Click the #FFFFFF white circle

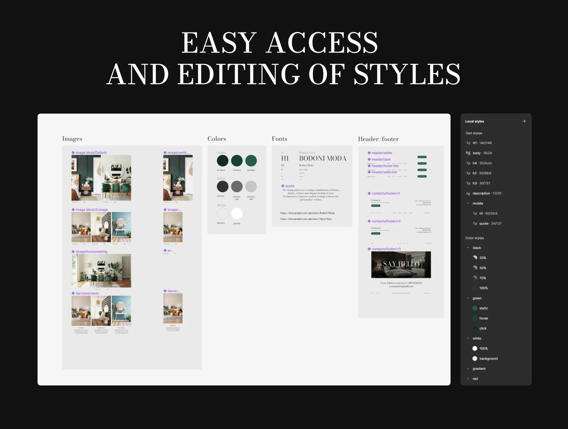pyautogui.click(x=237, y=214)
